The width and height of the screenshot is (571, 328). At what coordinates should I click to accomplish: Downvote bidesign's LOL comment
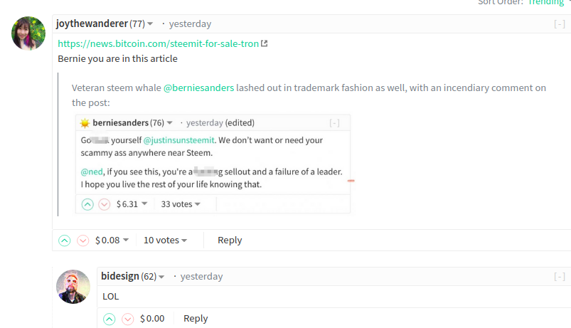click(x=127, y=319)
